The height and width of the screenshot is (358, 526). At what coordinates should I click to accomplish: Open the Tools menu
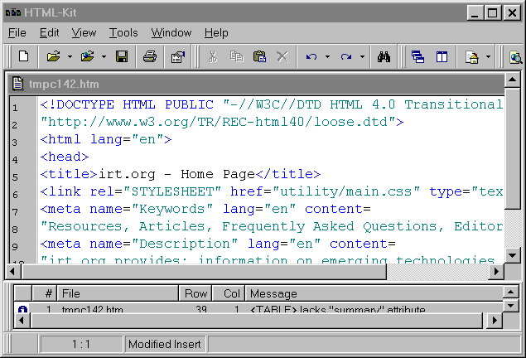123,33
